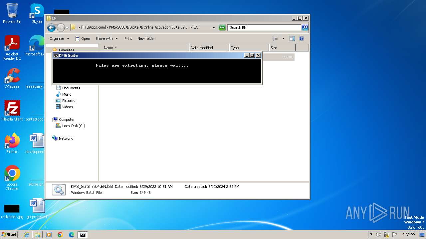Click the search magnifier button
Screen dimensions: 426x239
click(305, 28)
